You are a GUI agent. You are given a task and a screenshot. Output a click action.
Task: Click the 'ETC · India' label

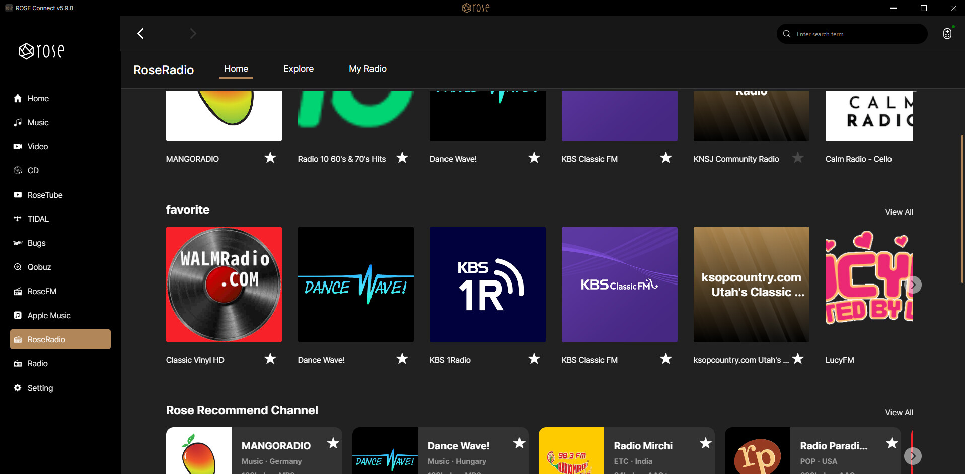pos(633,461)
